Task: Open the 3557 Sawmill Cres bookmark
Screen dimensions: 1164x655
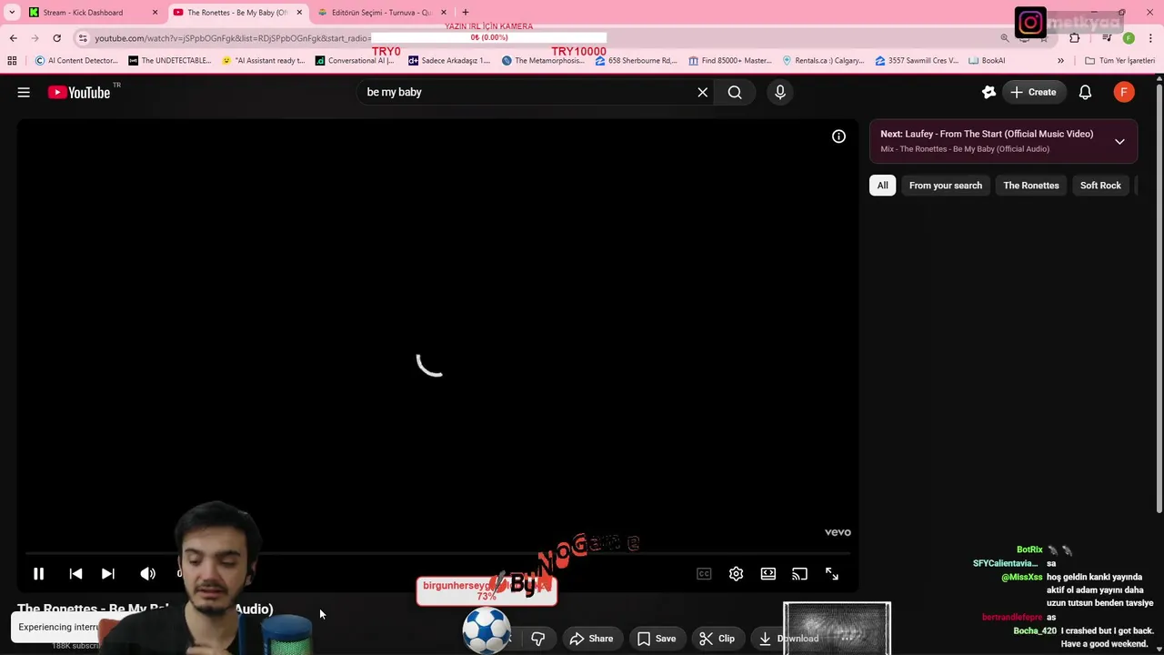Action: tap(917, 61)
